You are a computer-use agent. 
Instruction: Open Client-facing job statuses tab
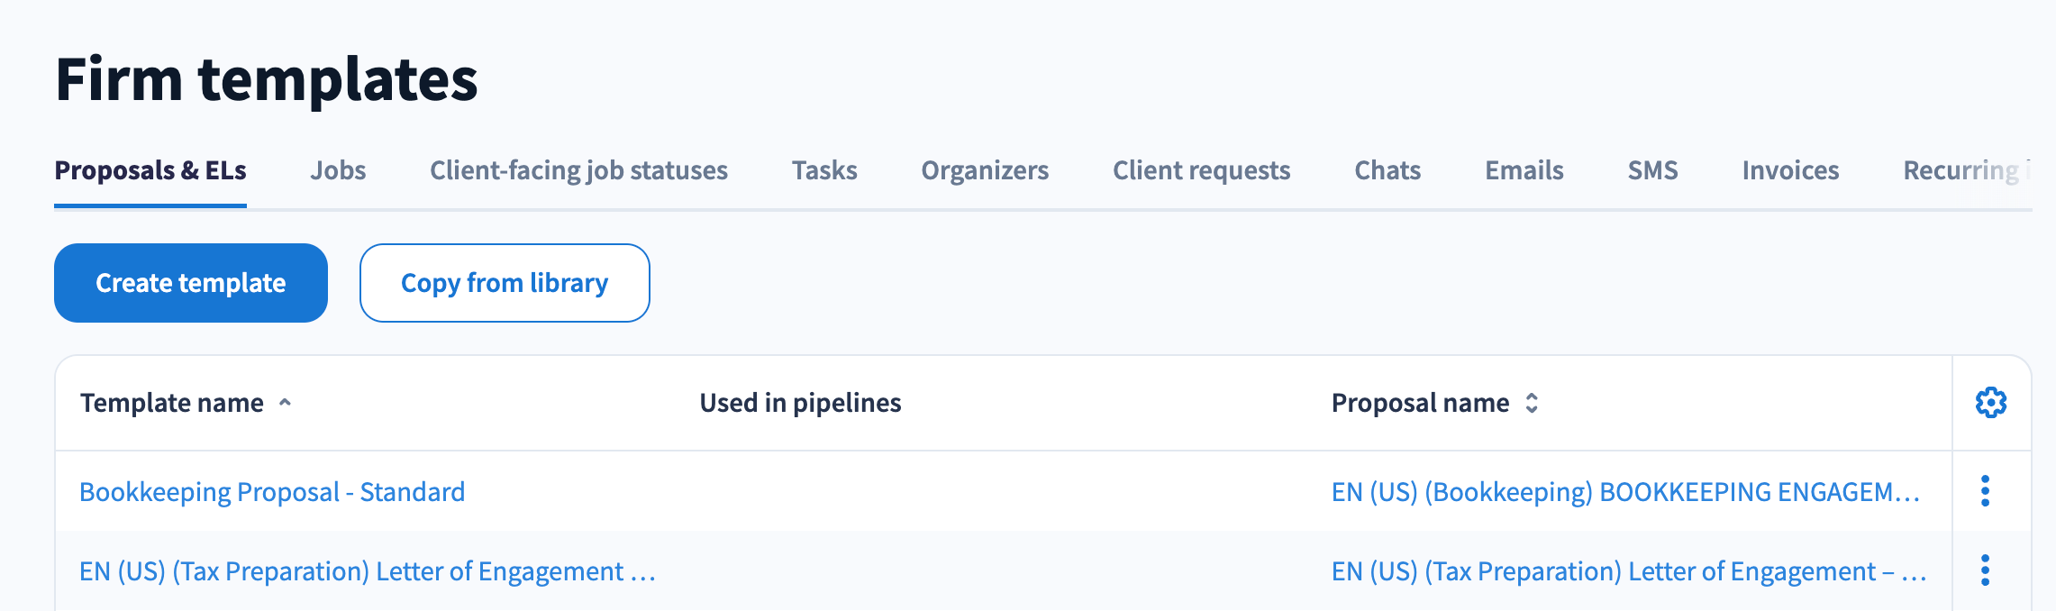pos(578,170)
